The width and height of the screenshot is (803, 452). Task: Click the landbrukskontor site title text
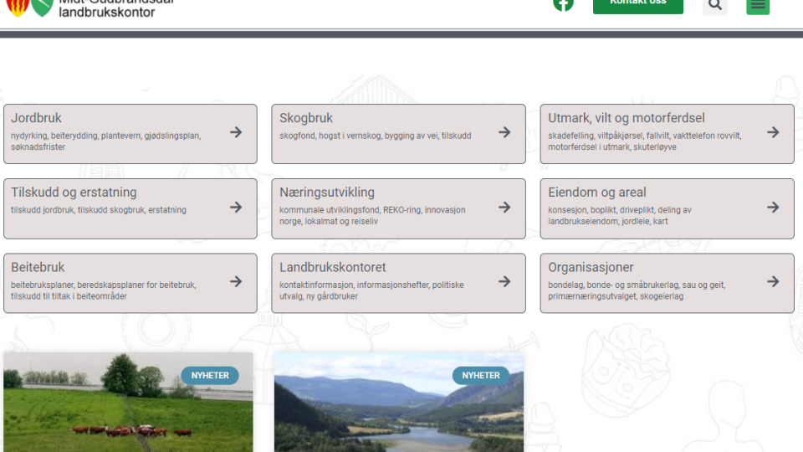[x=116, y=8]
